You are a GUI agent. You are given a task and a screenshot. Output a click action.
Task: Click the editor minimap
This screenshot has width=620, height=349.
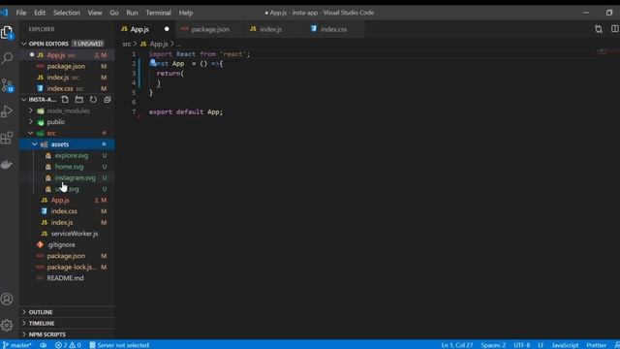point(607,51)
